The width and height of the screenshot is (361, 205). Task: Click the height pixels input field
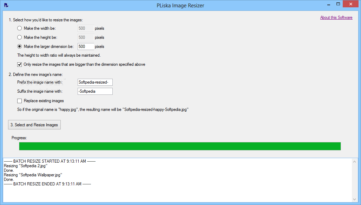tap(86, 37)
